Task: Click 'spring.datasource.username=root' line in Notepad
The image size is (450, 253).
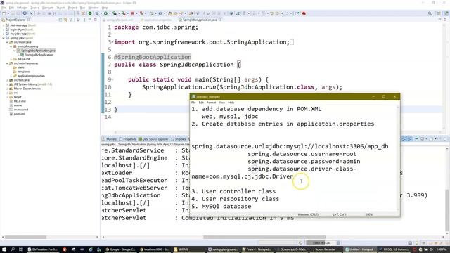Action: click(302, 154)
